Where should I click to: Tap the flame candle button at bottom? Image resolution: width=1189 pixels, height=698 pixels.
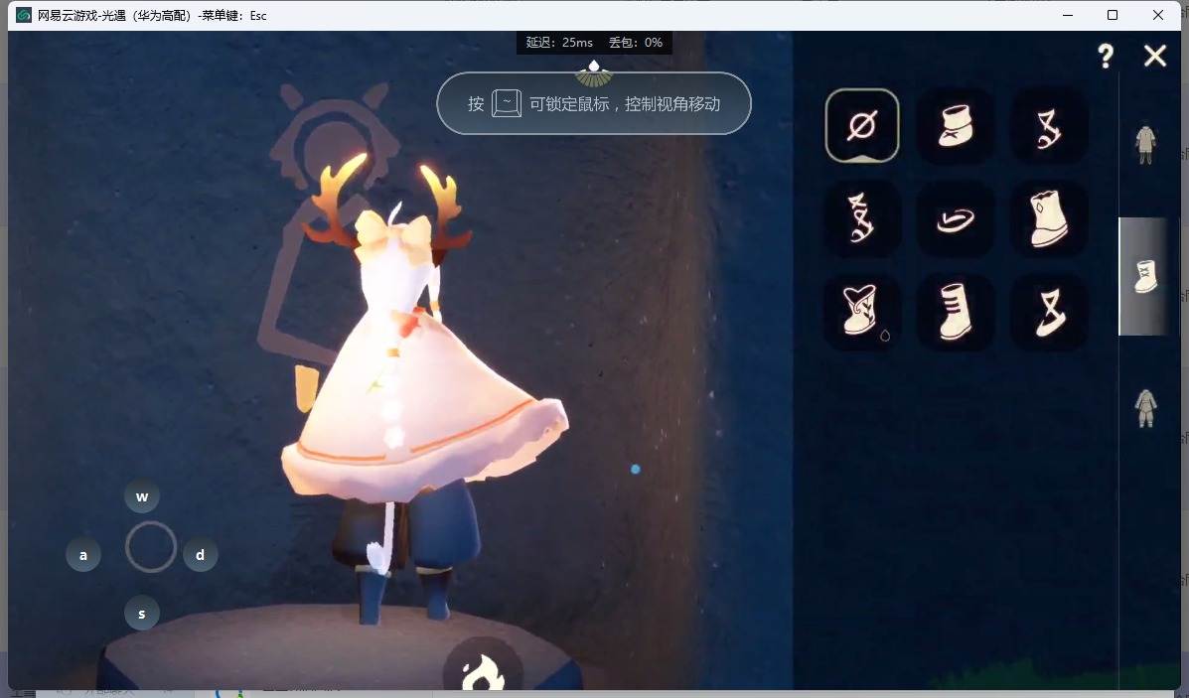[x=483, y=671]
